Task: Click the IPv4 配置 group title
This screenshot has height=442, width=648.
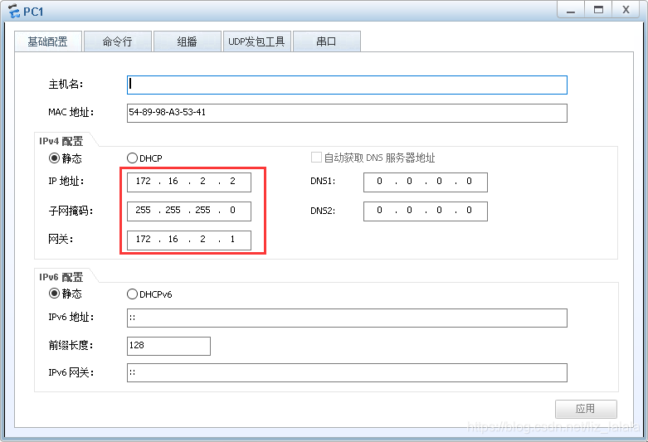Action: click(61, 141)
